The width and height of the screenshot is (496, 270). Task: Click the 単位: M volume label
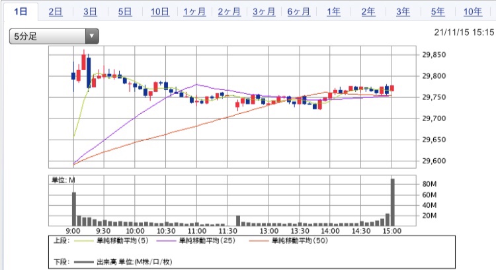pos(63,180)
